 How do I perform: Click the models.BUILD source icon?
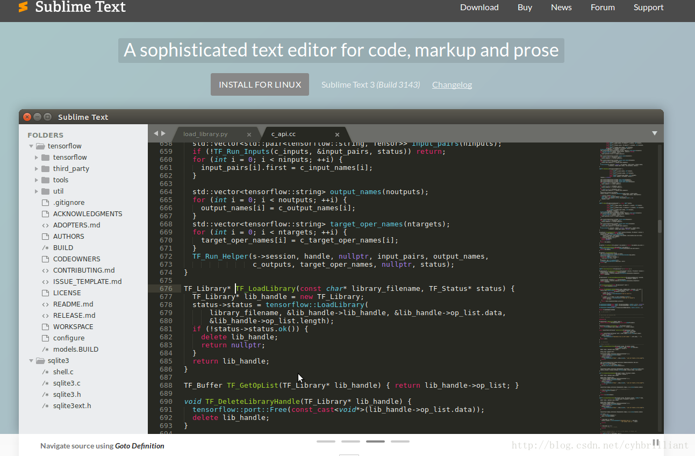pos(45,350)
